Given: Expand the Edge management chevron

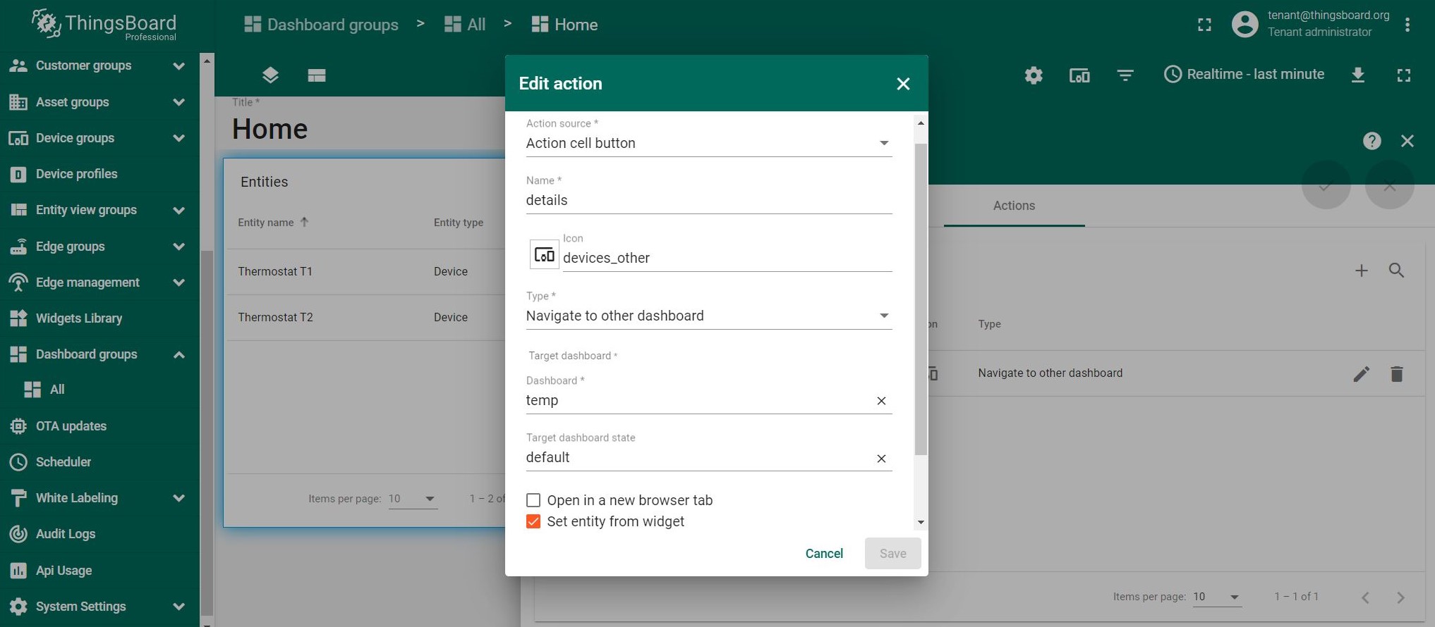Looking at the screenshot, I should tap(179, 283).
